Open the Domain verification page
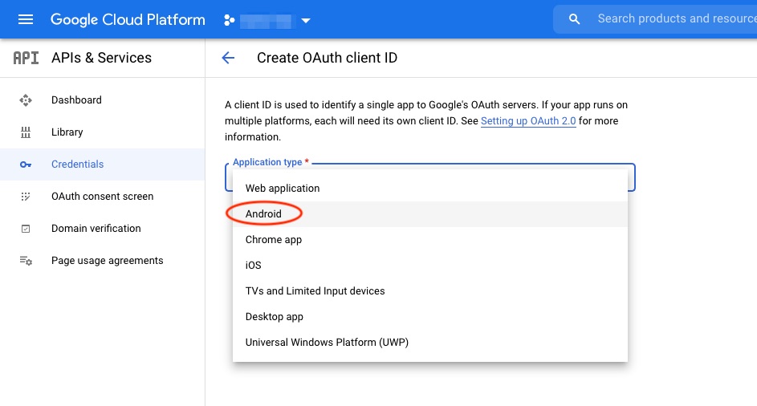This screenshot has height=406, width=757. pos(96,229)
